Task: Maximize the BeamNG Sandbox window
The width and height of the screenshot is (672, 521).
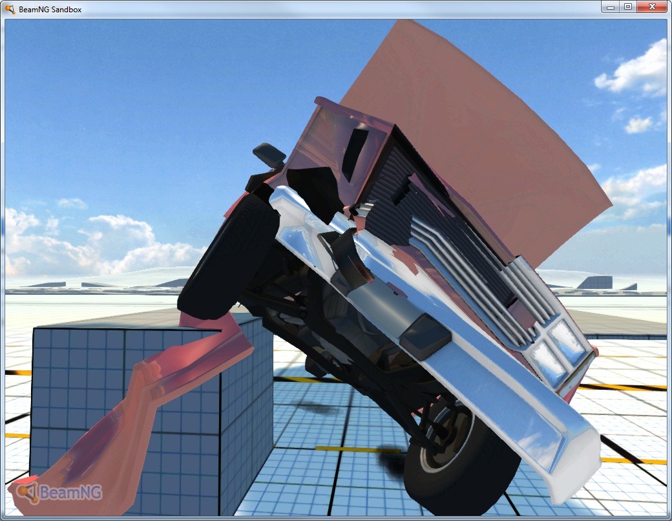Action: (628, 6)
